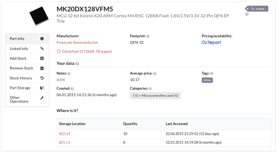Open storage location b02-a3
The image size is (280, 155).
pos(64,134)
